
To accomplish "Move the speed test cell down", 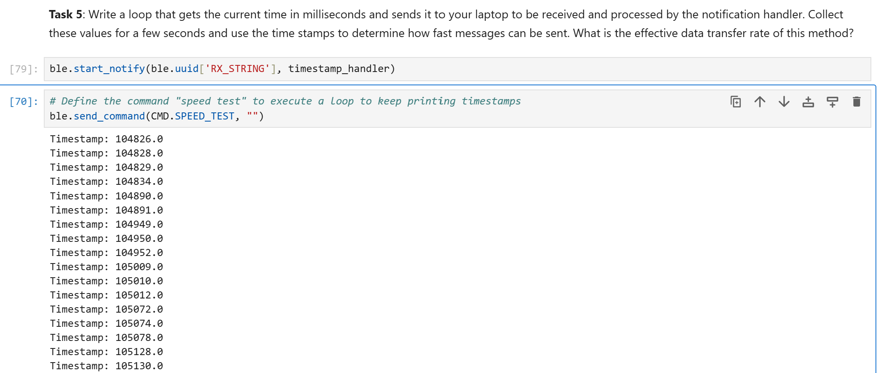I will 784,102.
